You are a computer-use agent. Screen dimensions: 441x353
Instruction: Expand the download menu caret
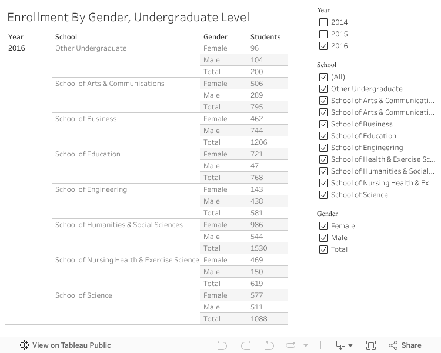[x=350, y=345]
